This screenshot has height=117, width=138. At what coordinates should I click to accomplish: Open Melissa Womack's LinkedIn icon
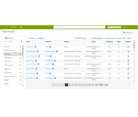[37, 51]
